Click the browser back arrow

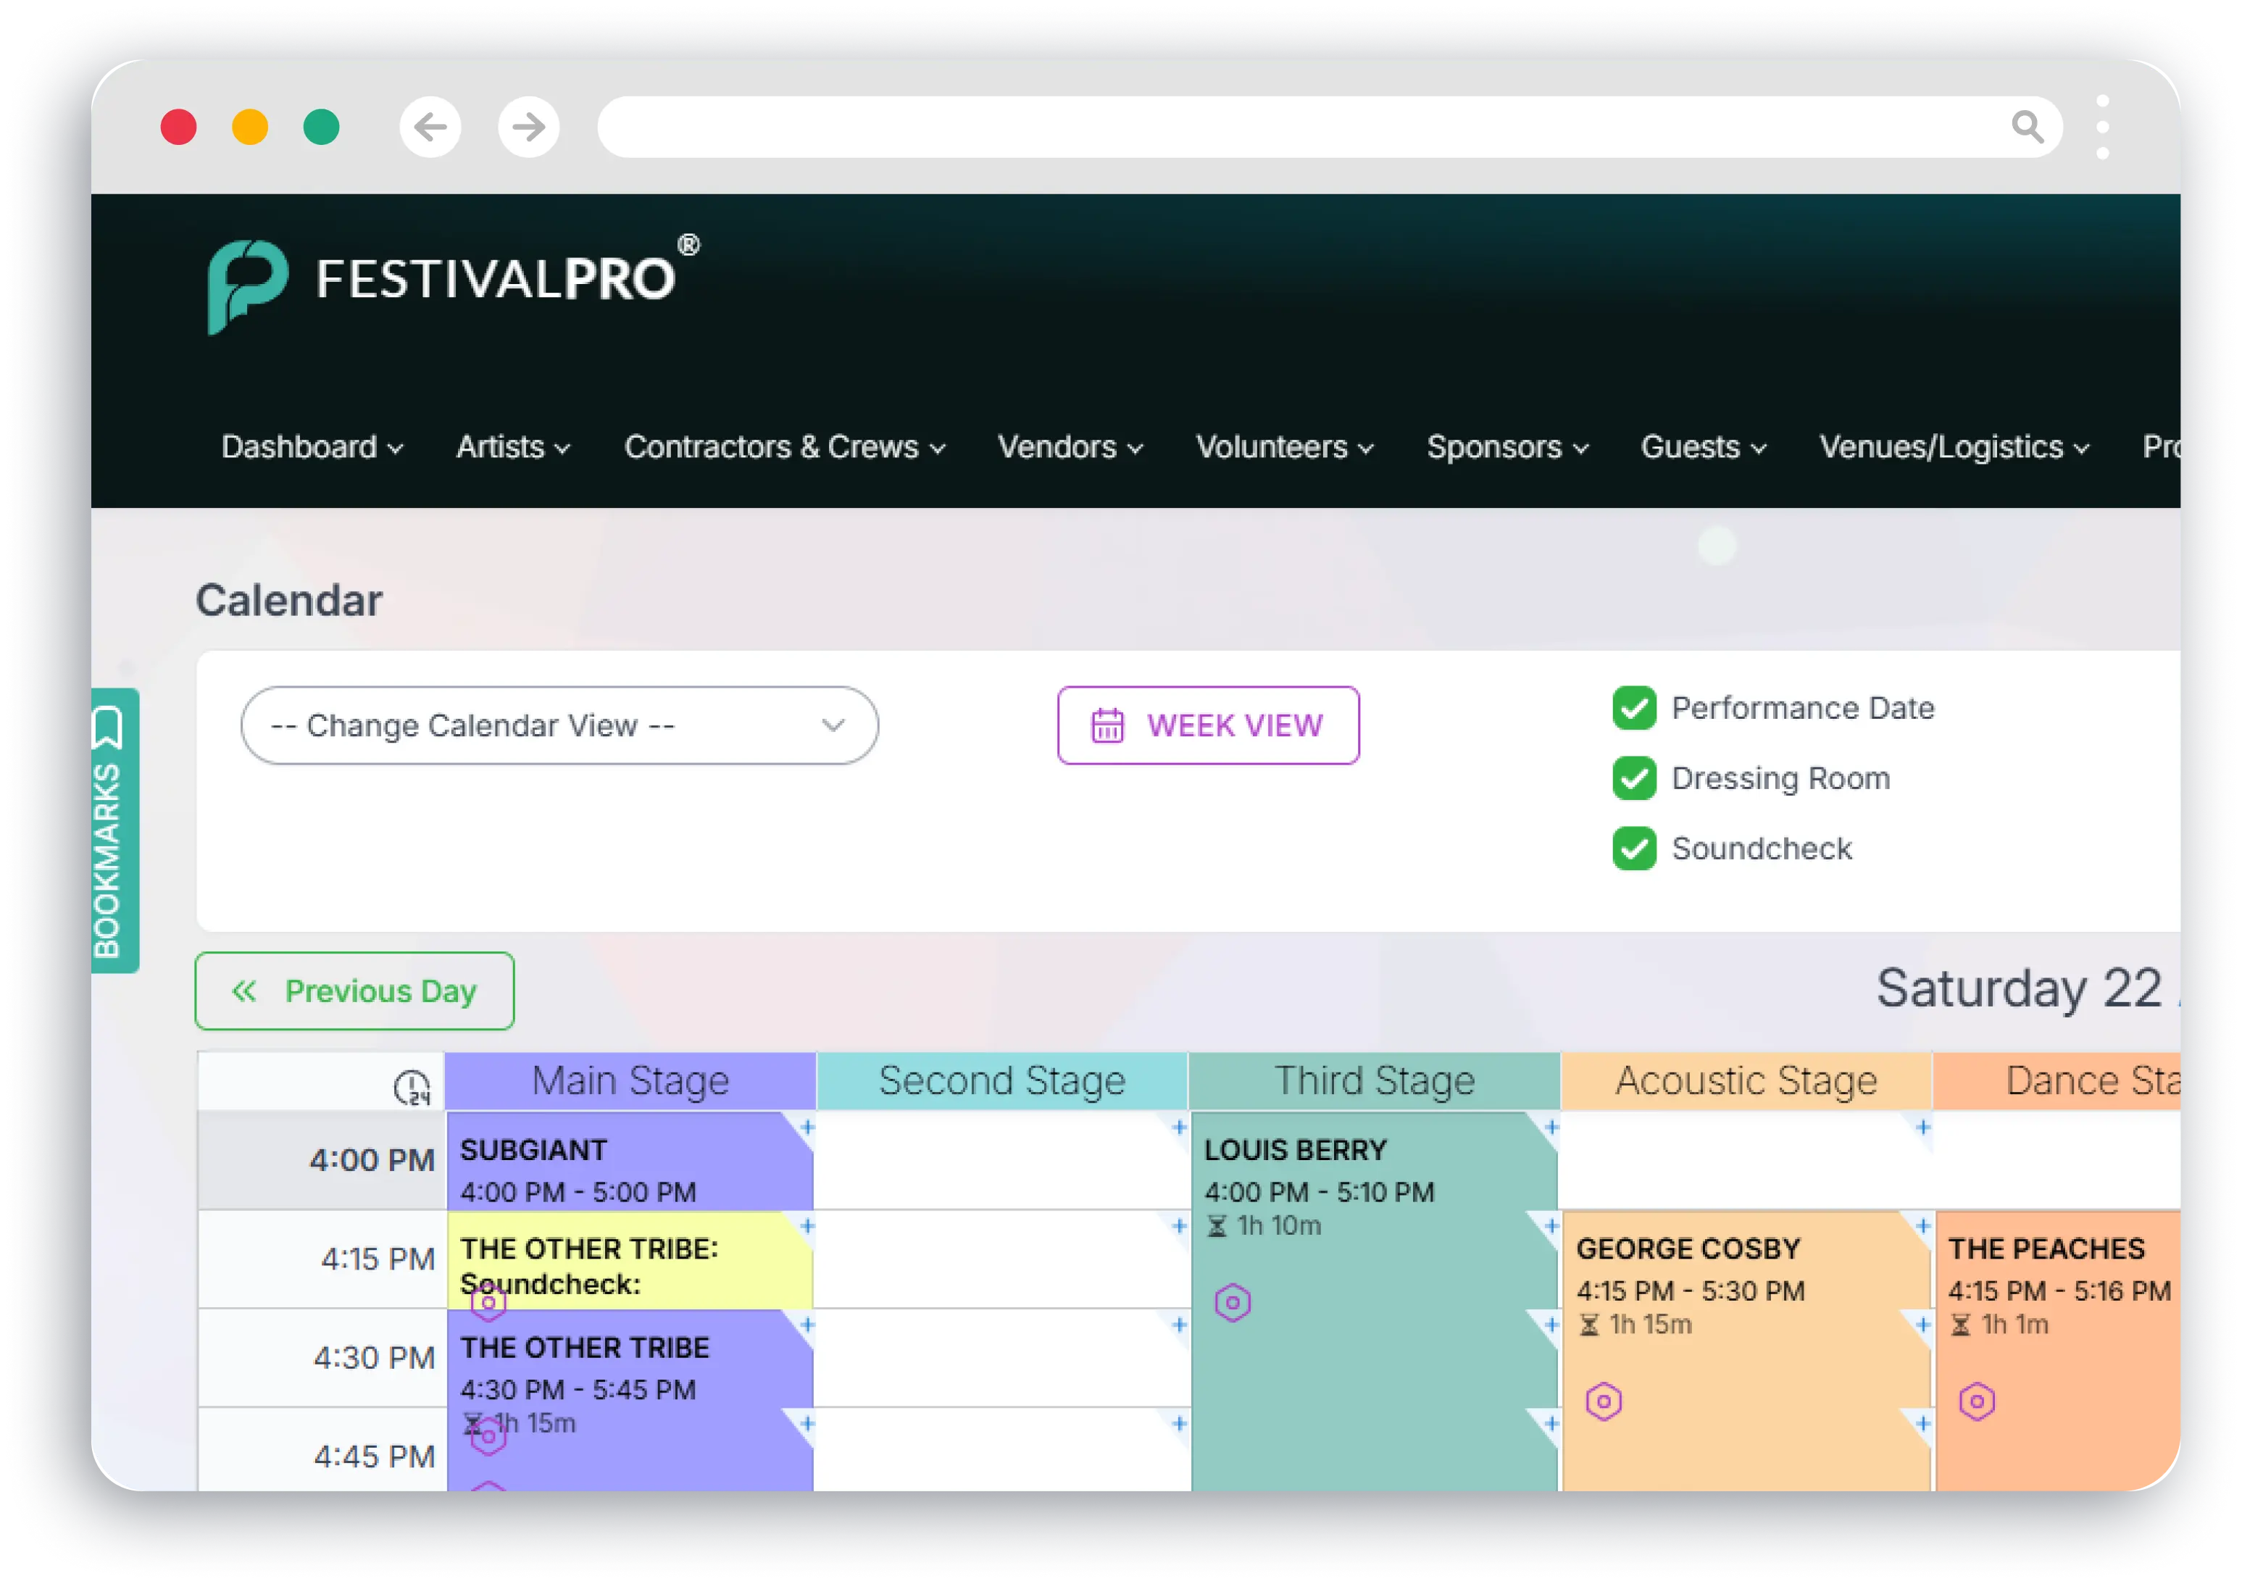(x=430, y=127)
